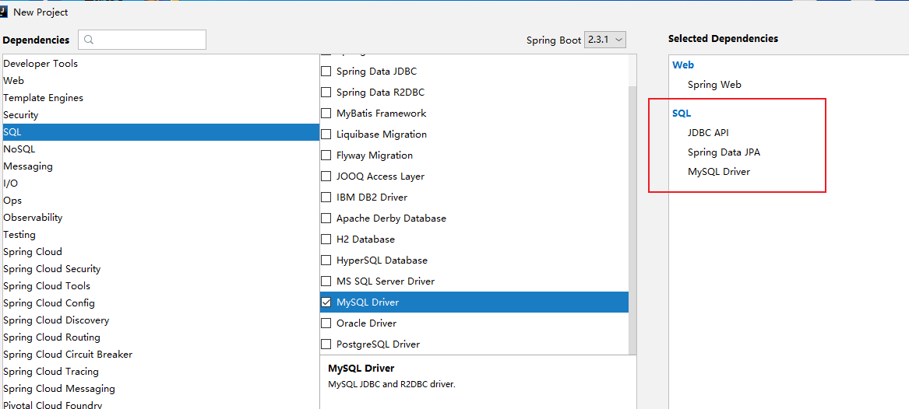Select the NoSQL category

160,149
